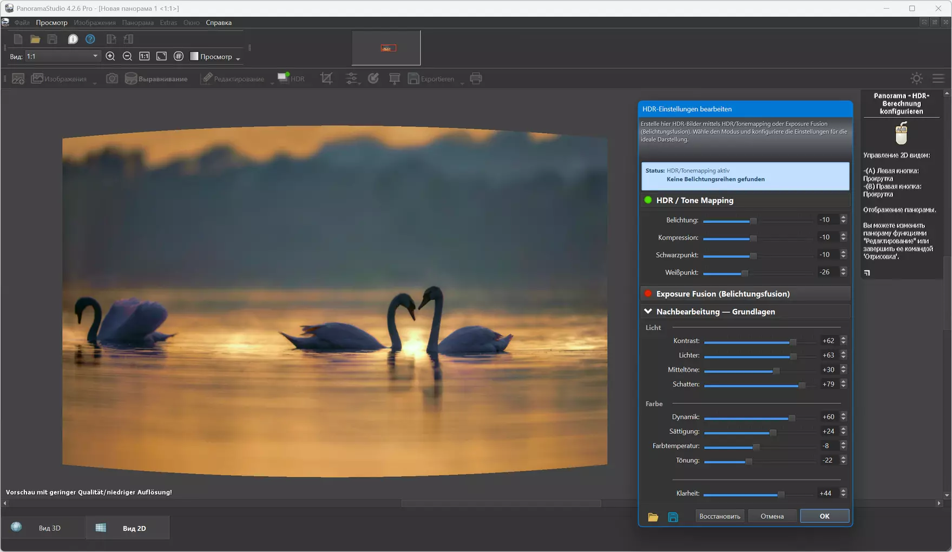Switch to the Вид 3D tab

(43, 528)
